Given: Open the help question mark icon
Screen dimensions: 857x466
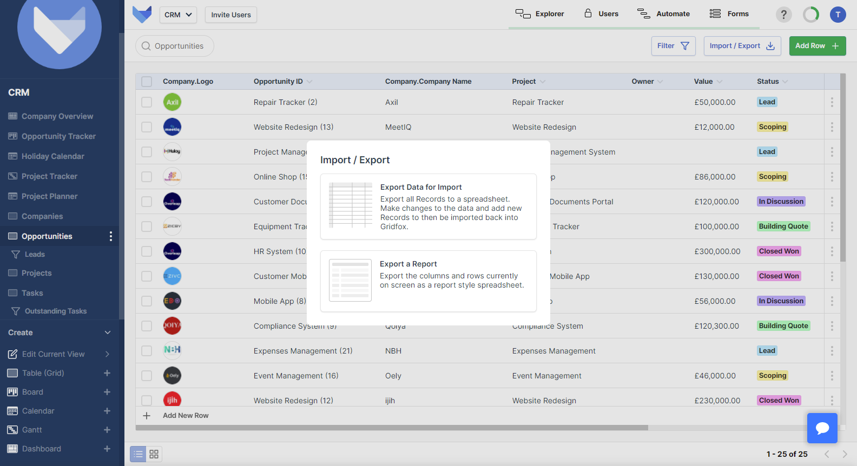Looking at the screenshot, I should click(x=783, y=15).
